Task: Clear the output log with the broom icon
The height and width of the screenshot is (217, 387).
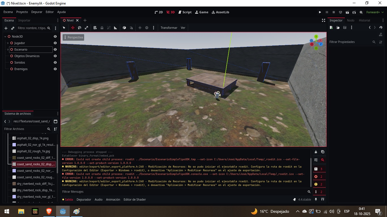Action: tap(316, 152)
